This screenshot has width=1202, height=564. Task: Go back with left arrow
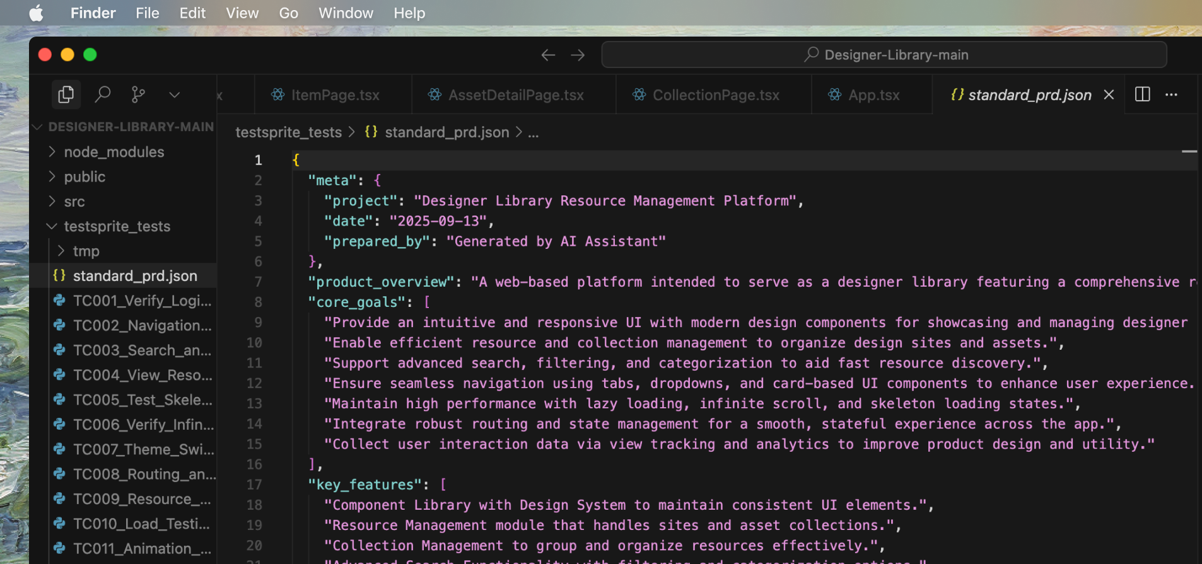[548, 55]
